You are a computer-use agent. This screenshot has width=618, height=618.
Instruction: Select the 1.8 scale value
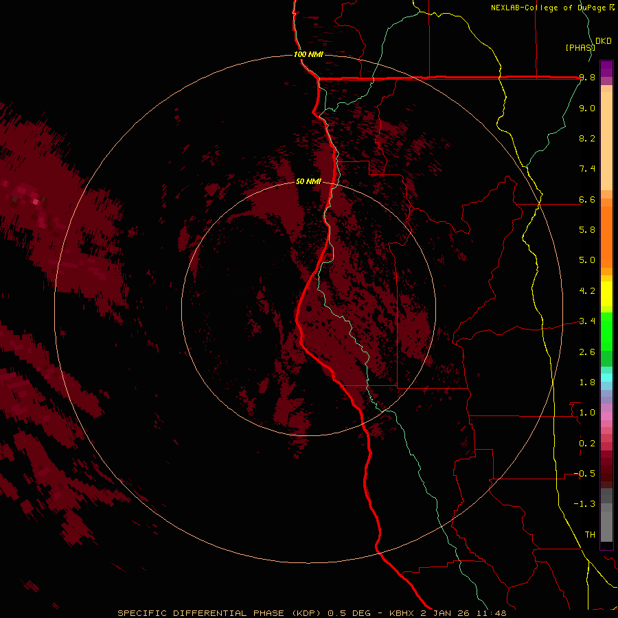587,382
